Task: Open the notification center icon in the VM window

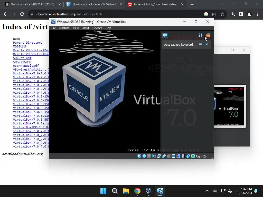Action: (x=165, y=35)
